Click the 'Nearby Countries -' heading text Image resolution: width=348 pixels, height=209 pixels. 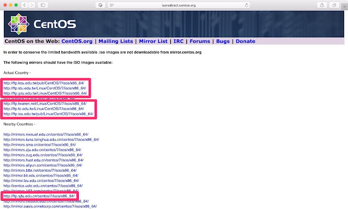20,124
